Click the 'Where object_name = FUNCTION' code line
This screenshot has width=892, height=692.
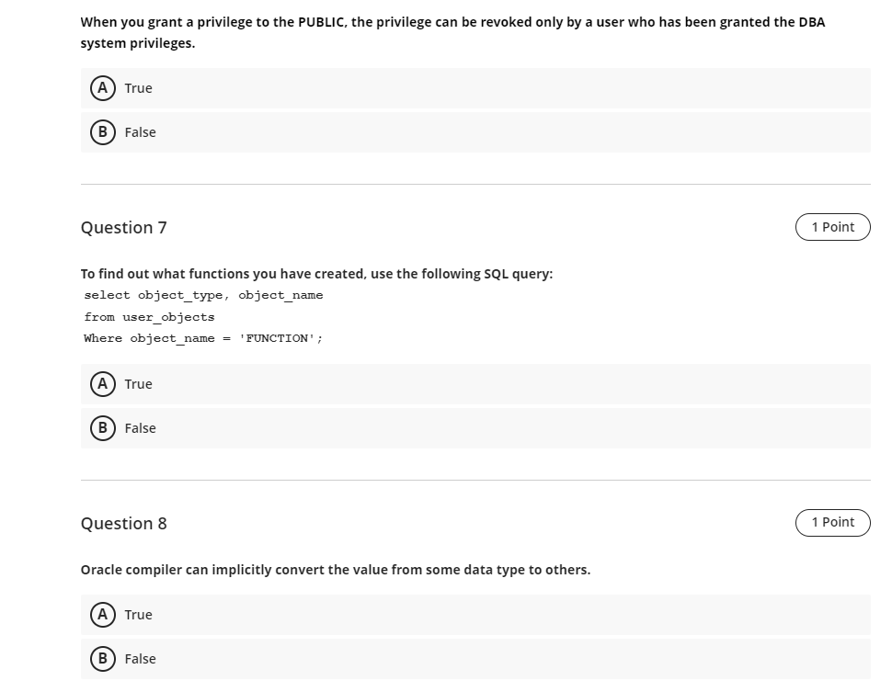pos(202,338)
